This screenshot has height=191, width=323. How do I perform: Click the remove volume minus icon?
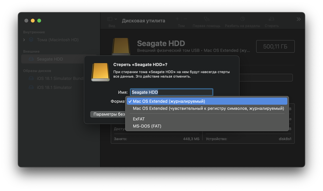pyautogui.click(x=185, y=19)
